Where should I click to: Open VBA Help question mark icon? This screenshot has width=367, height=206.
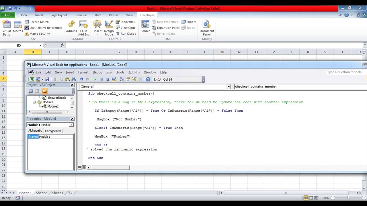point(148,79)
